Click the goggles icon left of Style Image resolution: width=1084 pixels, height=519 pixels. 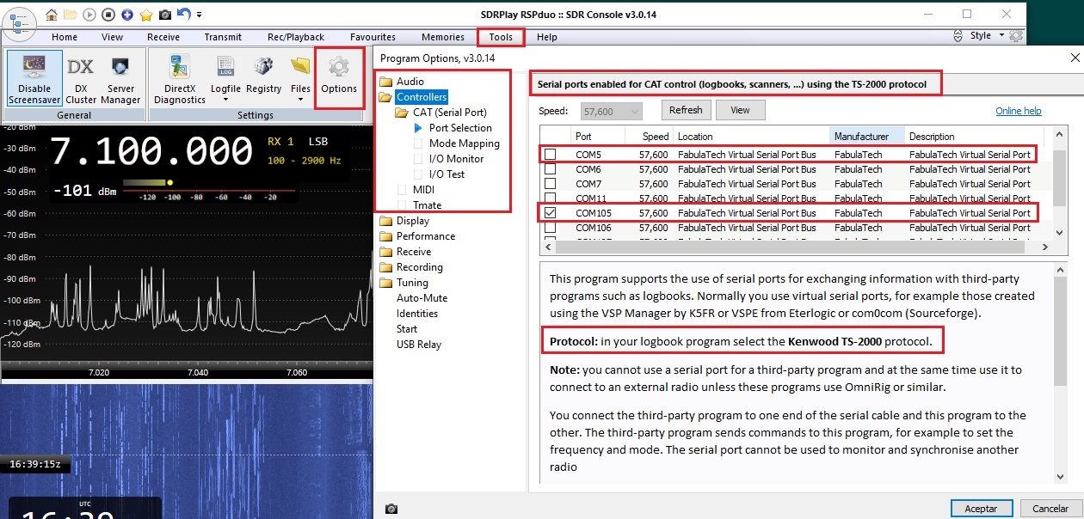pos(959,36)
